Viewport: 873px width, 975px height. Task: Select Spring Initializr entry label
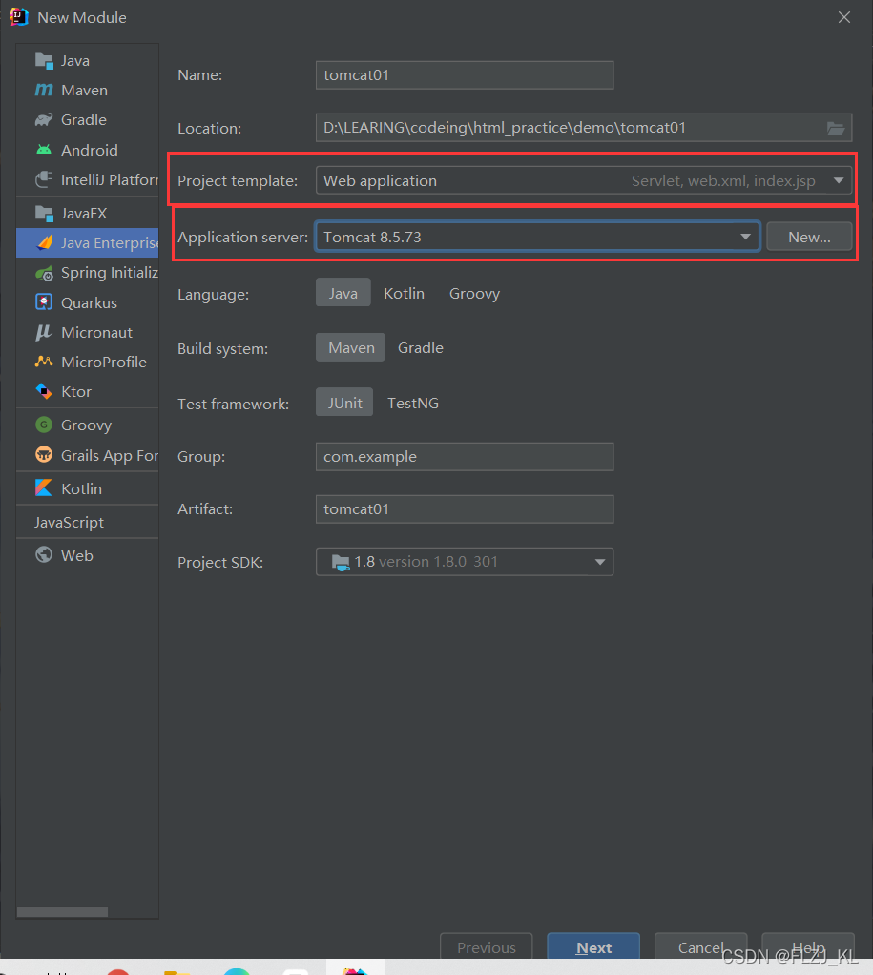pyautogui.click(x=110, y=272)
